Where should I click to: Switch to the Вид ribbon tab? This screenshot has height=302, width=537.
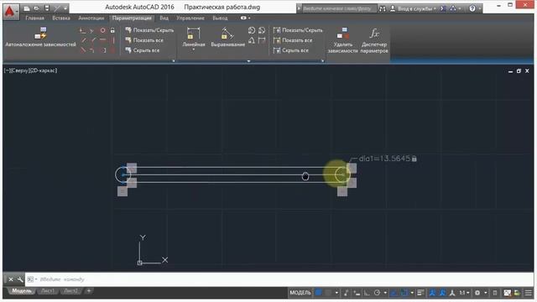click(164, 18)
